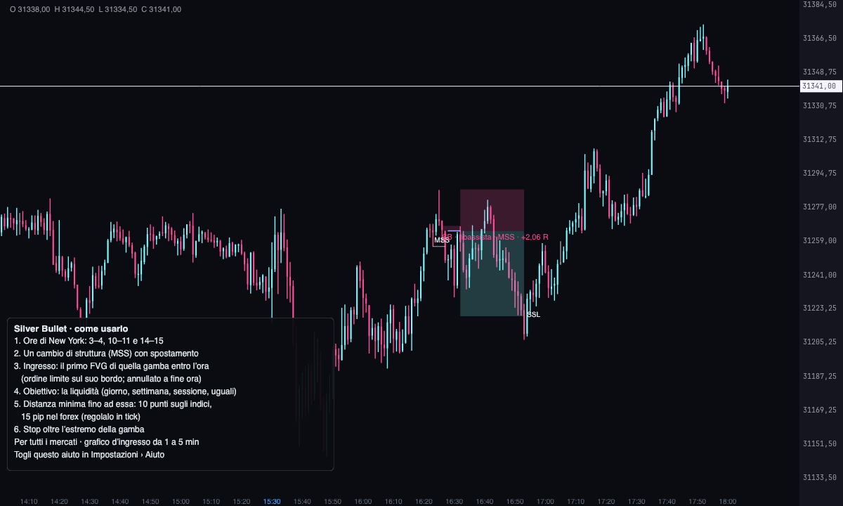Select the highlighted 31341,00 current price tag
Viewport: 843px width, 506px height.
pyautogui.click(x=819, y=86)
